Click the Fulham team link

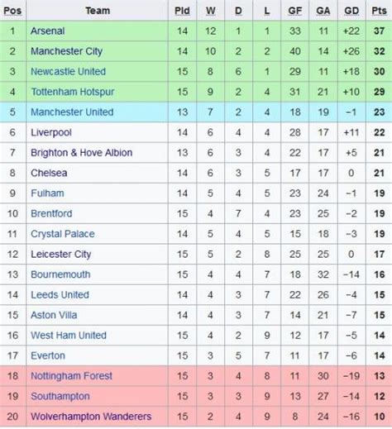(x=47, y=193)
